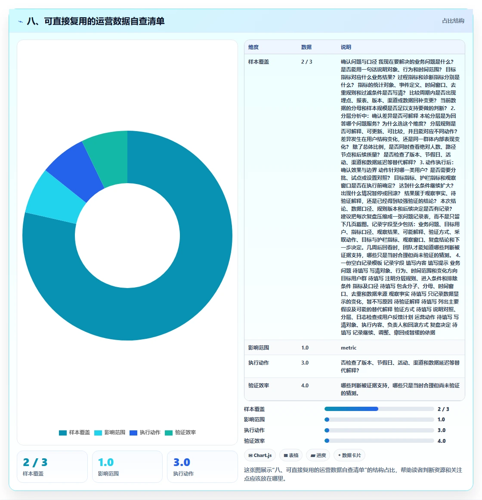Click the 1.0 value beside 影响范围 progress bar
Image resolution: width=482 pixels, height=500 pixels.
click(441, 420)
